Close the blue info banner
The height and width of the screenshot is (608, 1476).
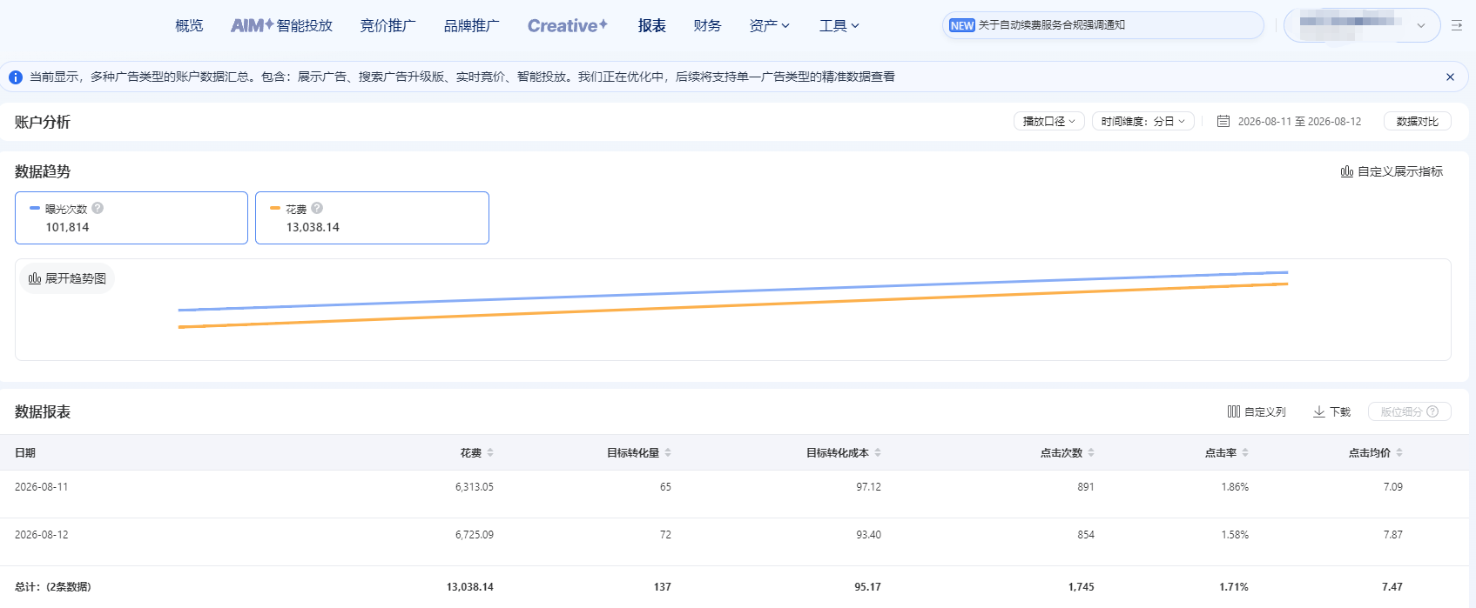(1450, 77)
